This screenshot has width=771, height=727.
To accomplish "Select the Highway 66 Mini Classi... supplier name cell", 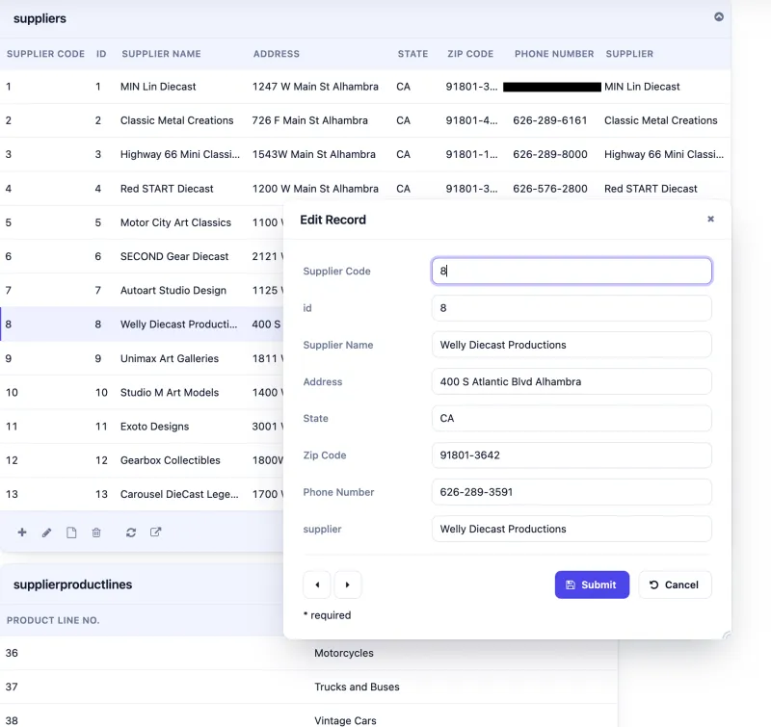I will point(180,154).
